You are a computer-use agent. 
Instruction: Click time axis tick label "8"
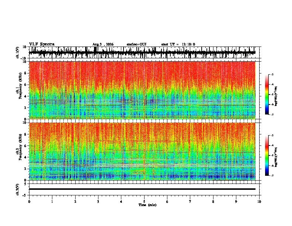point(213,202)
